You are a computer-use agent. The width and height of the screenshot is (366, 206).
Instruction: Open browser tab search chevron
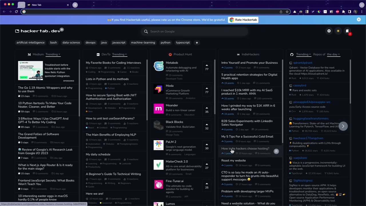[x=362, y=5]
